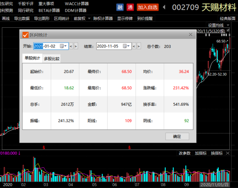The height and width of the screenshot is (188, 238).
Task: Go to previous stock with left triangle arrow
Action: point(164,7)
